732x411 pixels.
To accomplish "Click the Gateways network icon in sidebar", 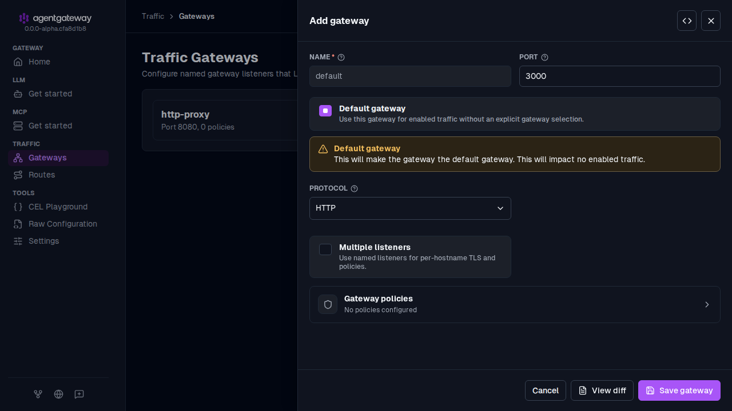I will (x=18, y=158).
